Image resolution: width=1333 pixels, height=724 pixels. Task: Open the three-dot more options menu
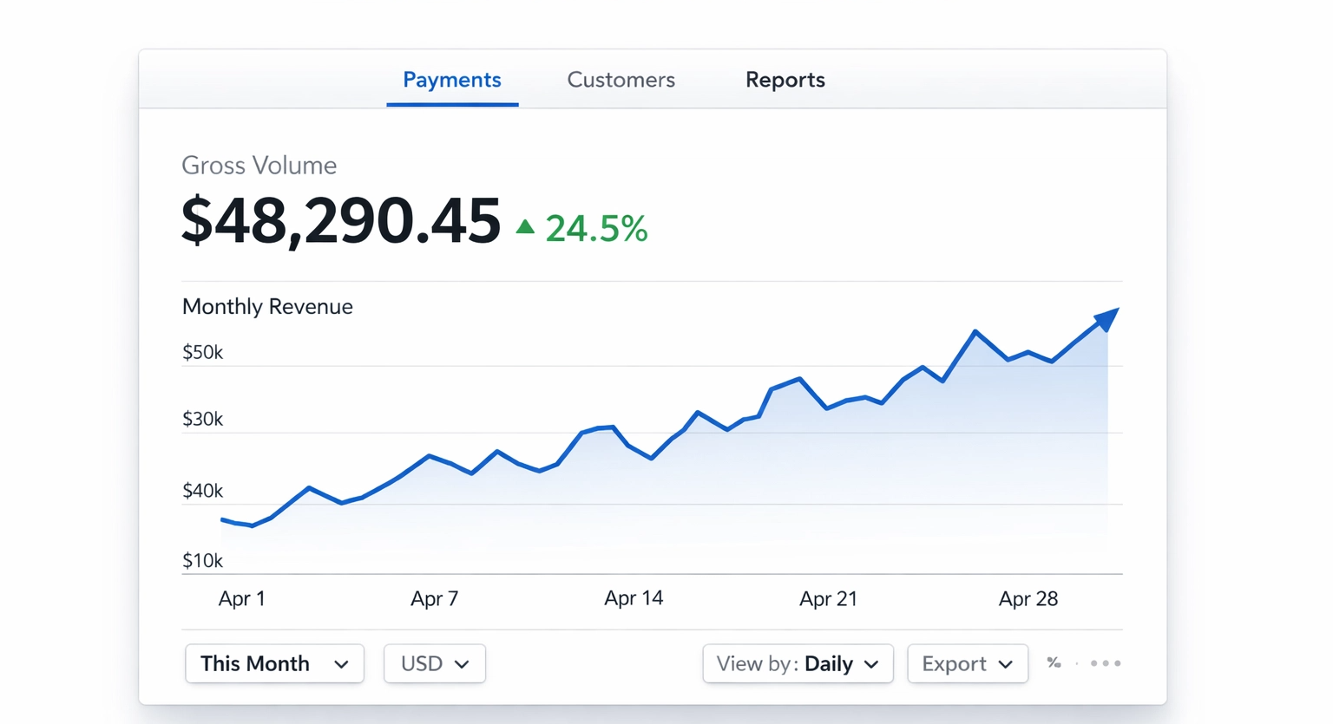click(x=1105, y=663)
